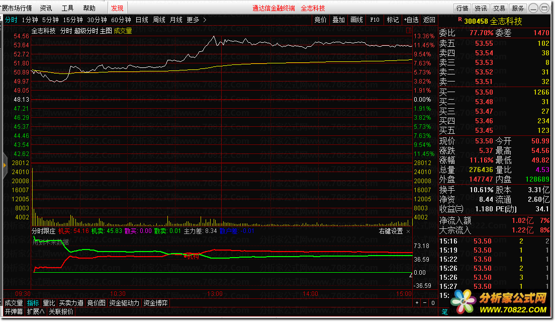Click the 竞价 toolbar button

pos(321,20)
